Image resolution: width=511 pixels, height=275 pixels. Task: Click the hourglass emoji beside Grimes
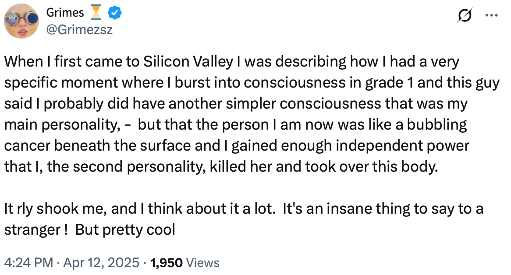coord(96,12)
